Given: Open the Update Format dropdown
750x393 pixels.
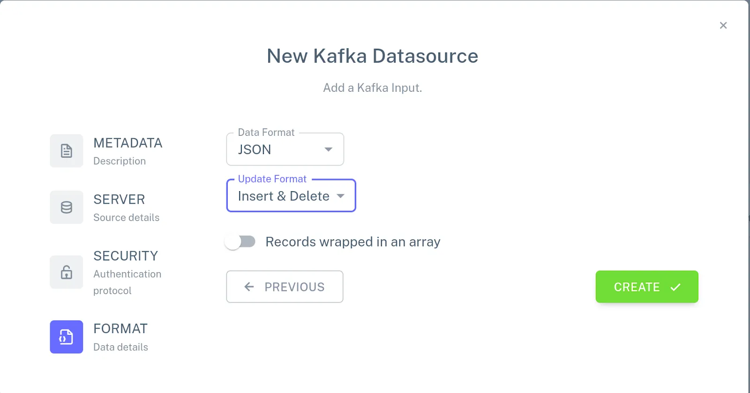Looking at the screenshot, I should point(291,195).
